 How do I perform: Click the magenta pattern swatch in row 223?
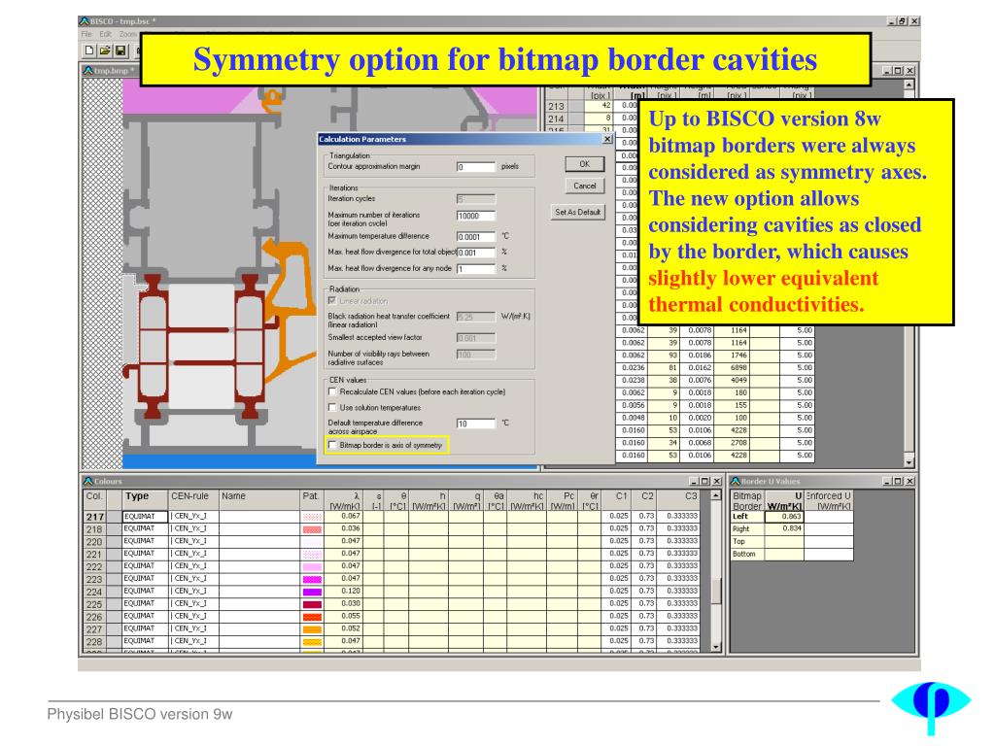click(312, 579)
